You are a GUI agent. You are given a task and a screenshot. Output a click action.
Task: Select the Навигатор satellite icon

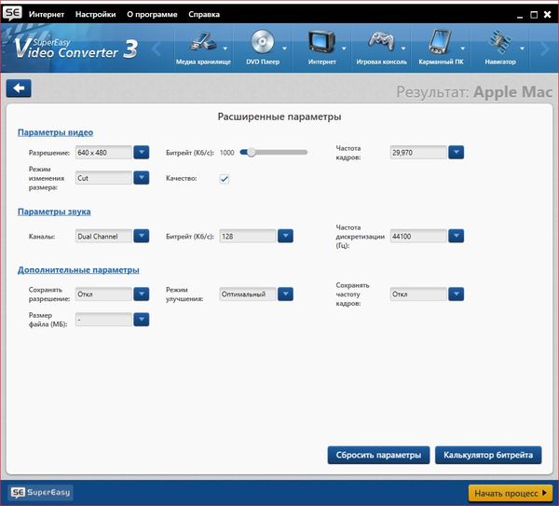499,42
